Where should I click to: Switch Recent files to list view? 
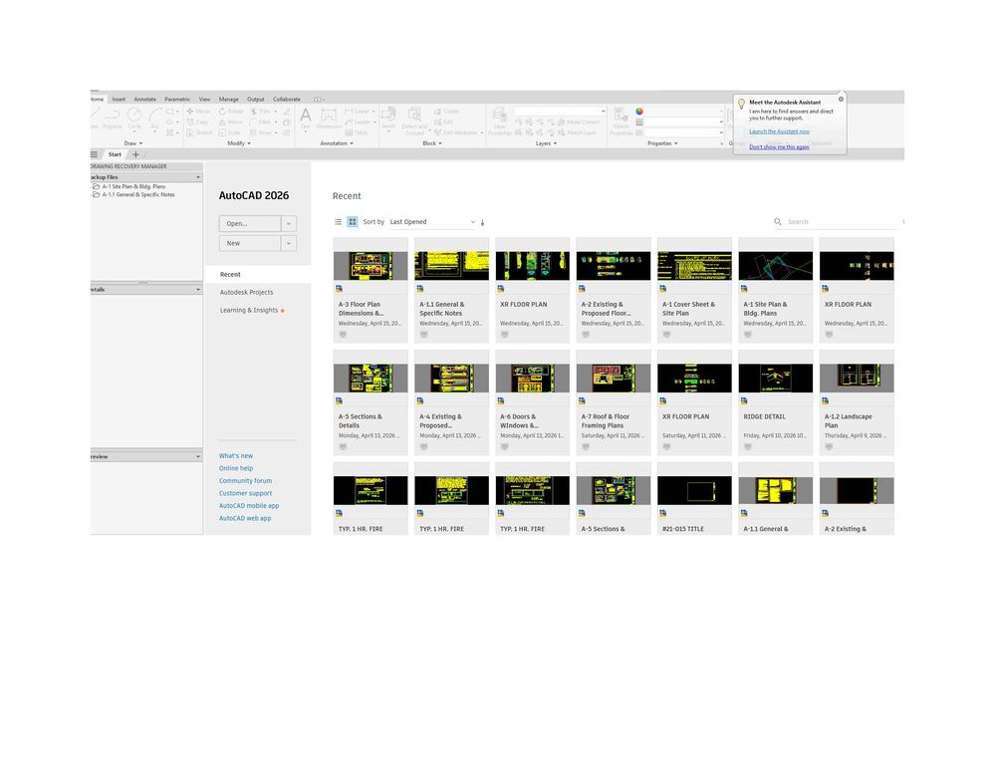339,221
